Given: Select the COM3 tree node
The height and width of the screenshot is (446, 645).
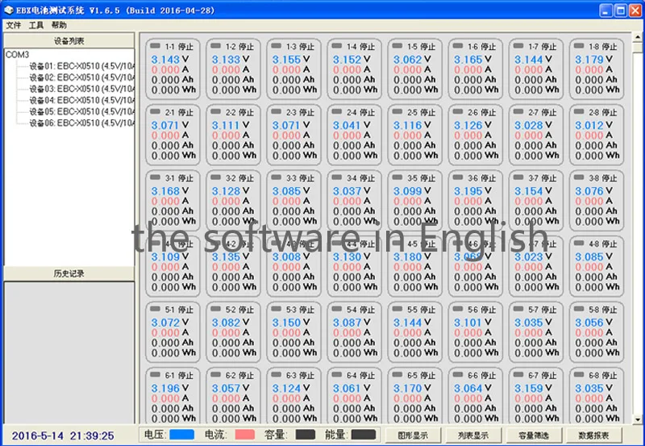Looking at the screenshot, I should click(x=17, y=55).
